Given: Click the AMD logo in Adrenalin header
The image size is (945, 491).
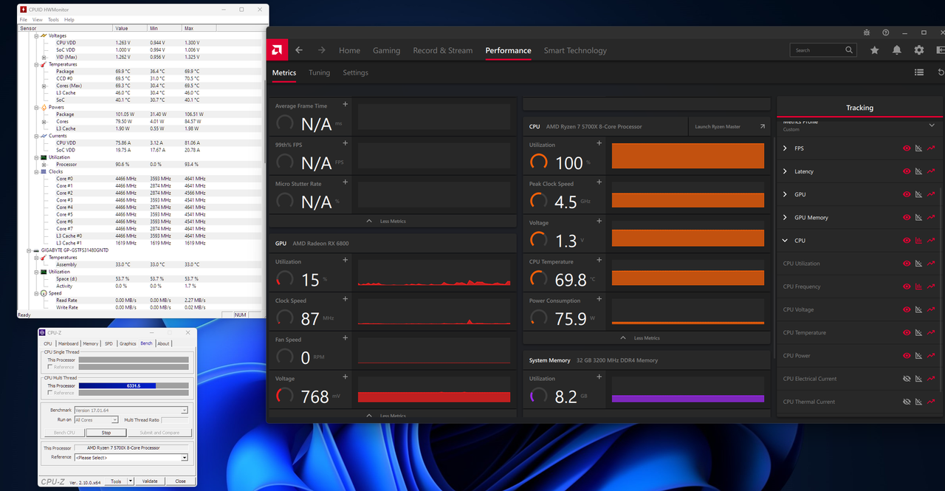Looking at the screenshot, I should (x=276, y=50).
